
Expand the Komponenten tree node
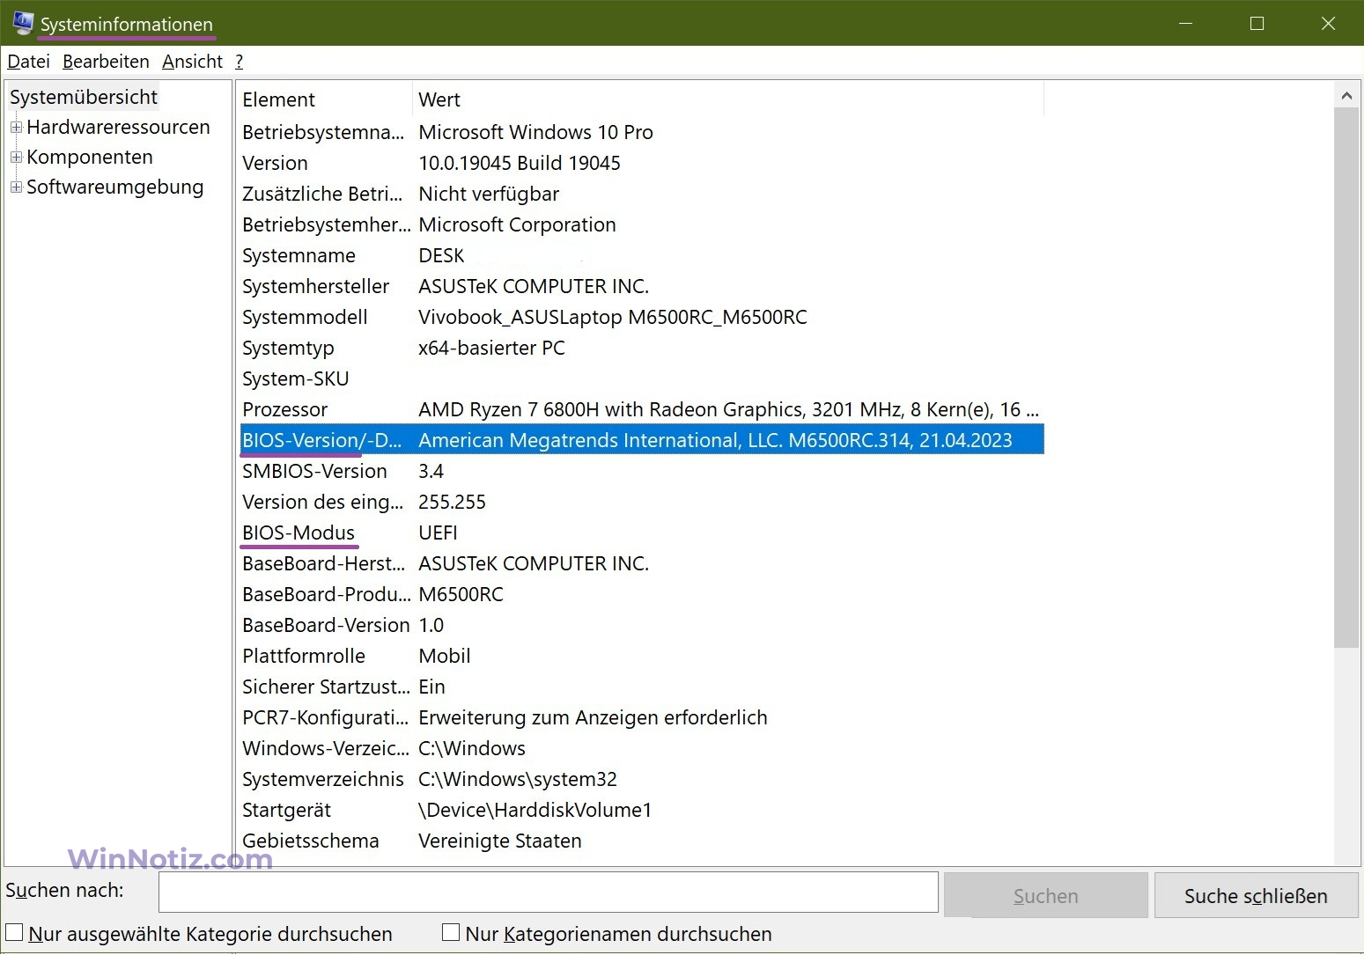(x=16, y=158)
